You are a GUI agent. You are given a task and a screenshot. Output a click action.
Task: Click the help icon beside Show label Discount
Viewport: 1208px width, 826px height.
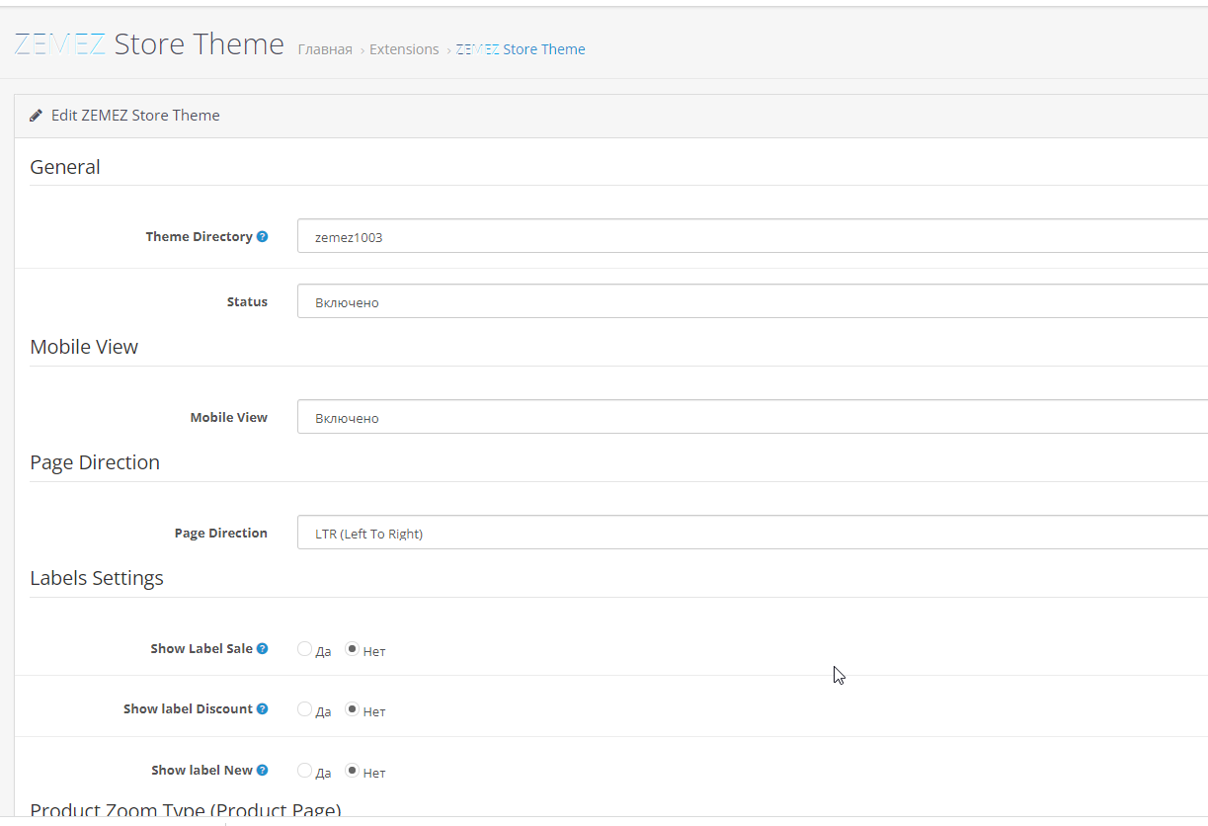(262, 709)
